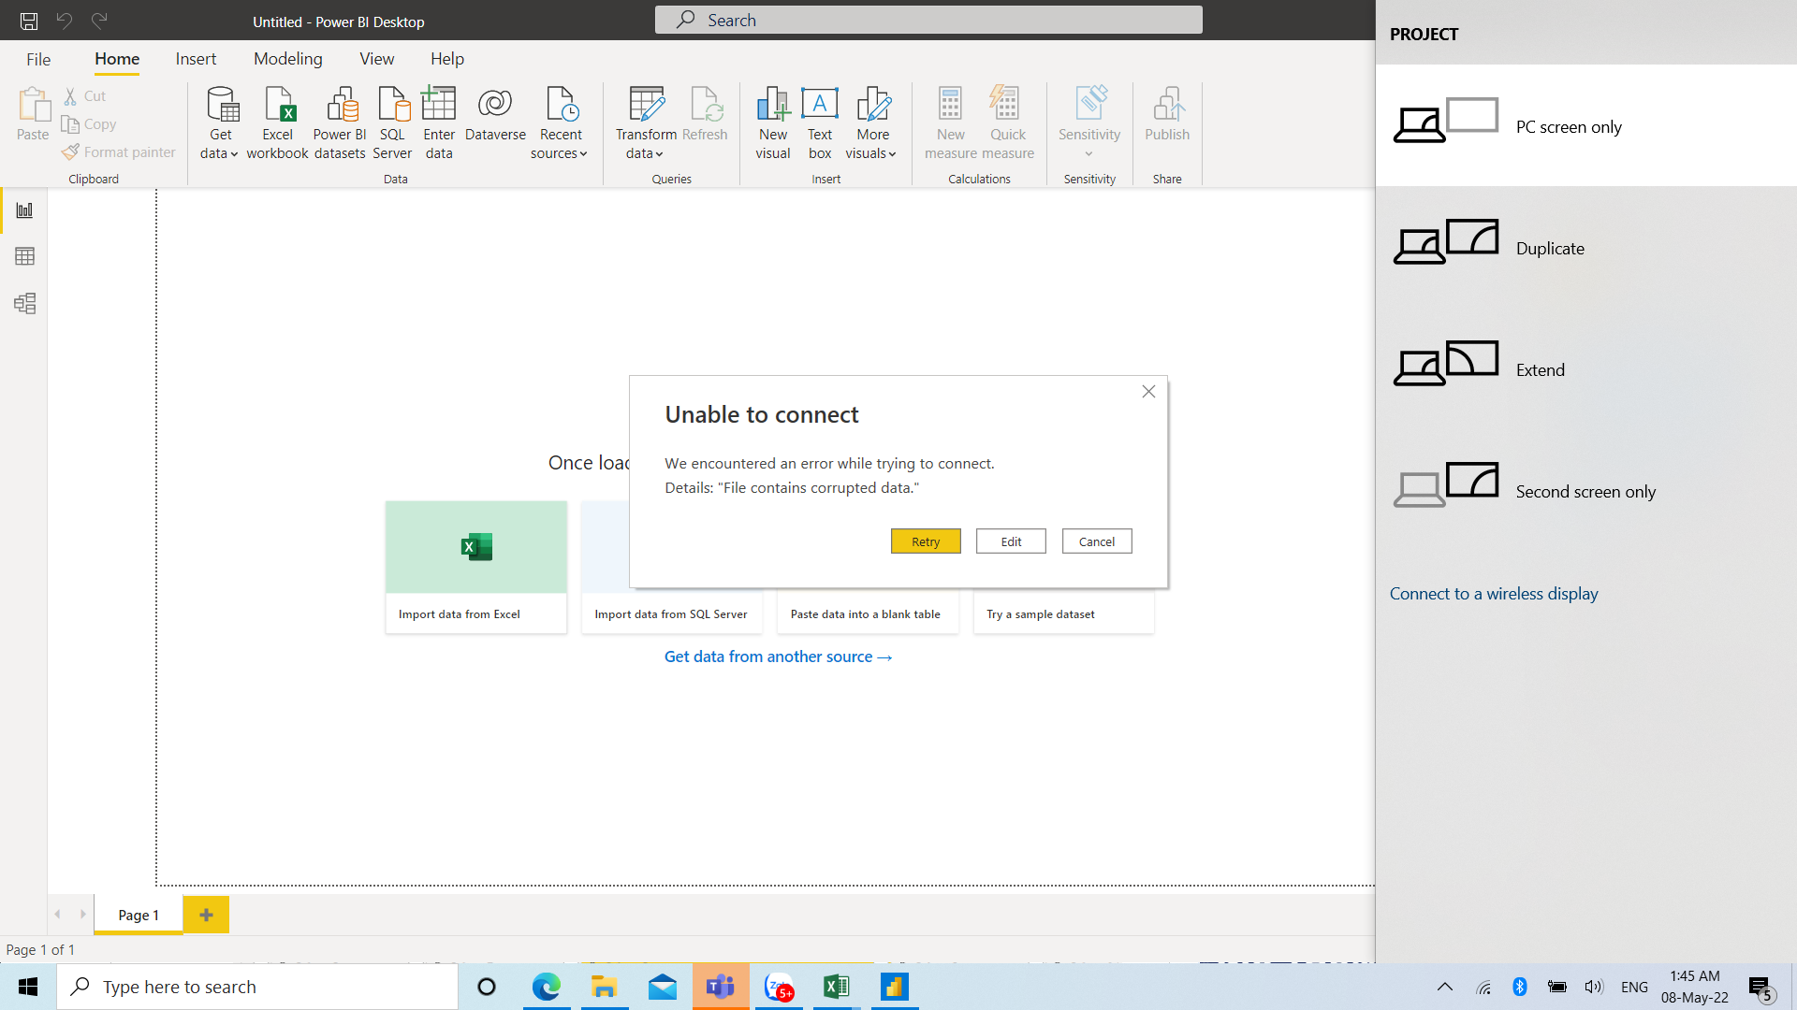Viewport: 1797px width, 1010px height.
Task: Insert a New visual
Action: [x=773, y=123]
